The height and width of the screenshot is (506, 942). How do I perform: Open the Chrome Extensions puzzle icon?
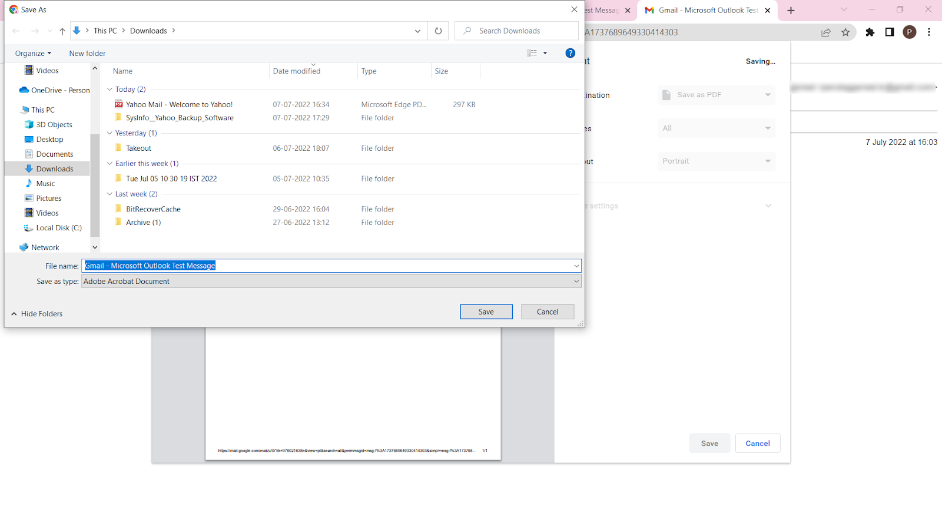point(870,32)
